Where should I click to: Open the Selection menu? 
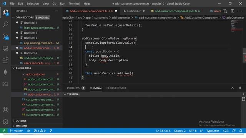pyautogui.click(x=33, y=3)
